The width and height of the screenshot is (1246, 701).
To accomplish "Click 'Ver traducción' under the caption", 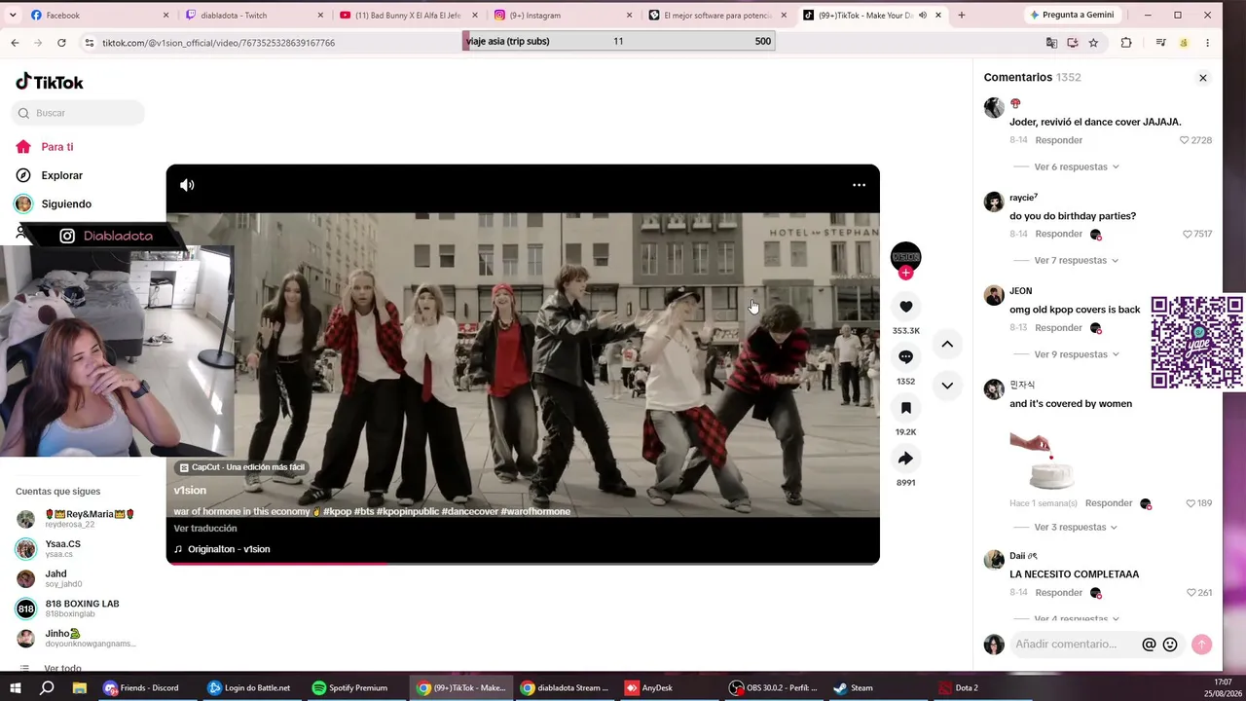I will (x=205, y=529).
